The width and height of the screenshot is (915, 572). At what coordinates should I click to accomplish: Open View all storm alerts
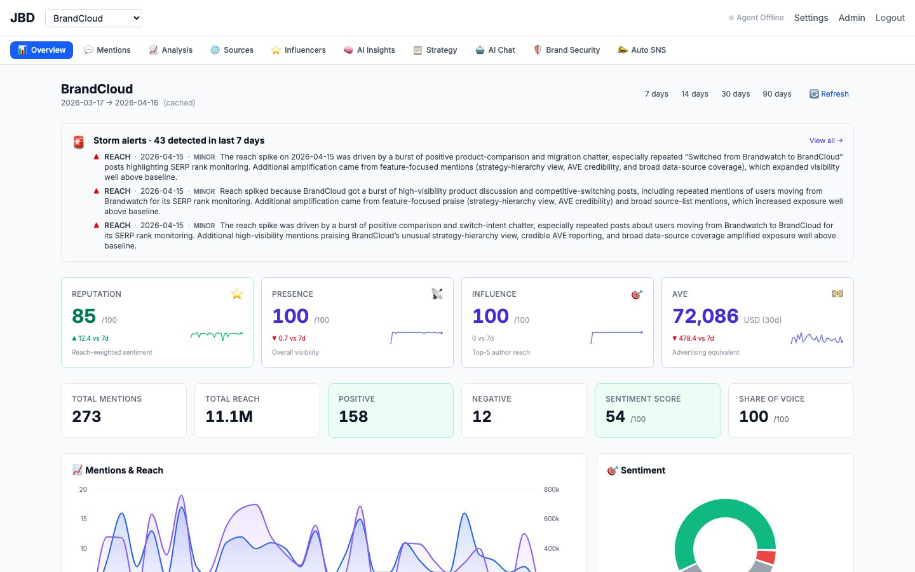click(826, 140)
